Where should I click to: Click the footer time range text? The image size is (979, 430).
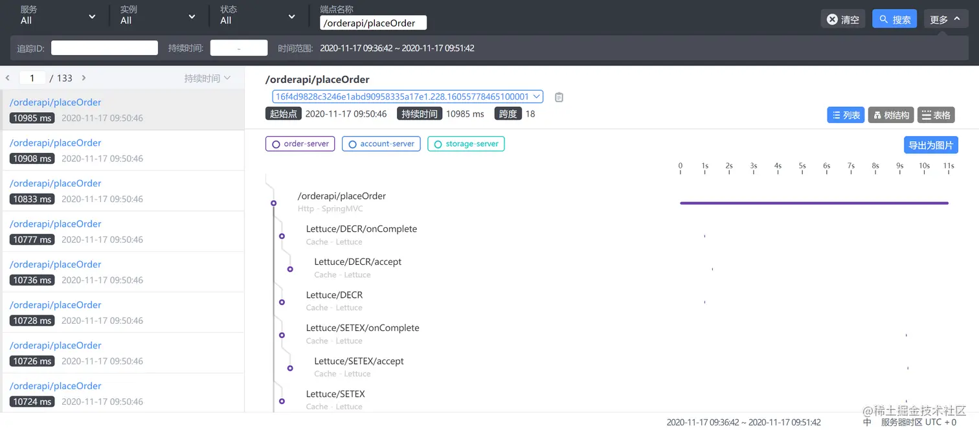743,422
